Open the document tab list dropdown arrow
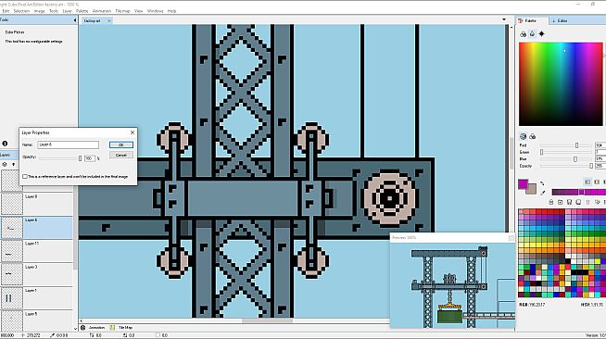606x339 pixels. coord(504,19)
